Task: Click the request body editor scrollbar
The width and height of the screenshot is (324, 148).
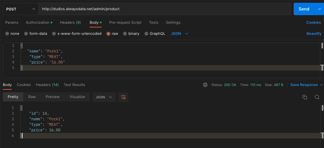Action: [322, 46]
